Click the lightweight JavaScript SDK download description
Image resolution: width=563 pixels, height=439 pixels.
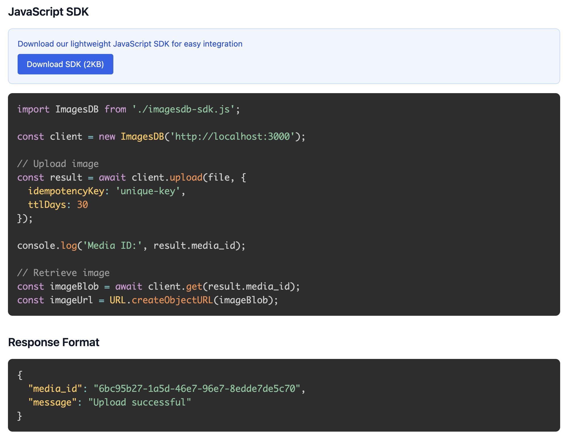click(130, 44)
